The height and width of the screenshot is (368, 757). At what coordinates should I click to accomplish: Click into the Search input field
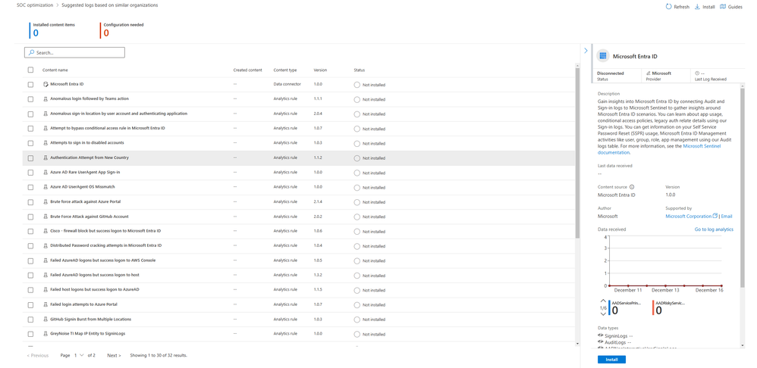click(x=74, y=52)
